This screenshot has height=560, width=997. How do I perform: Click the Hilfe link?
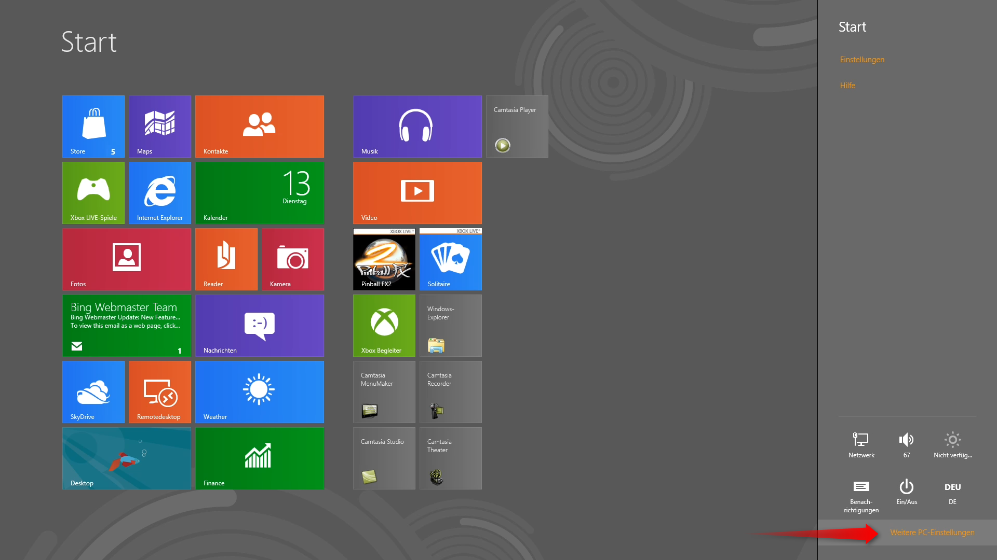[x=847, y=85]
